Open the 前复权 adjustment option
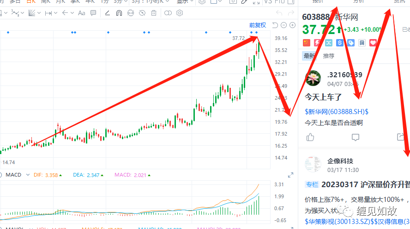This screenshot has height=229, width=410. pyautogui.click(x=258, y=25)
